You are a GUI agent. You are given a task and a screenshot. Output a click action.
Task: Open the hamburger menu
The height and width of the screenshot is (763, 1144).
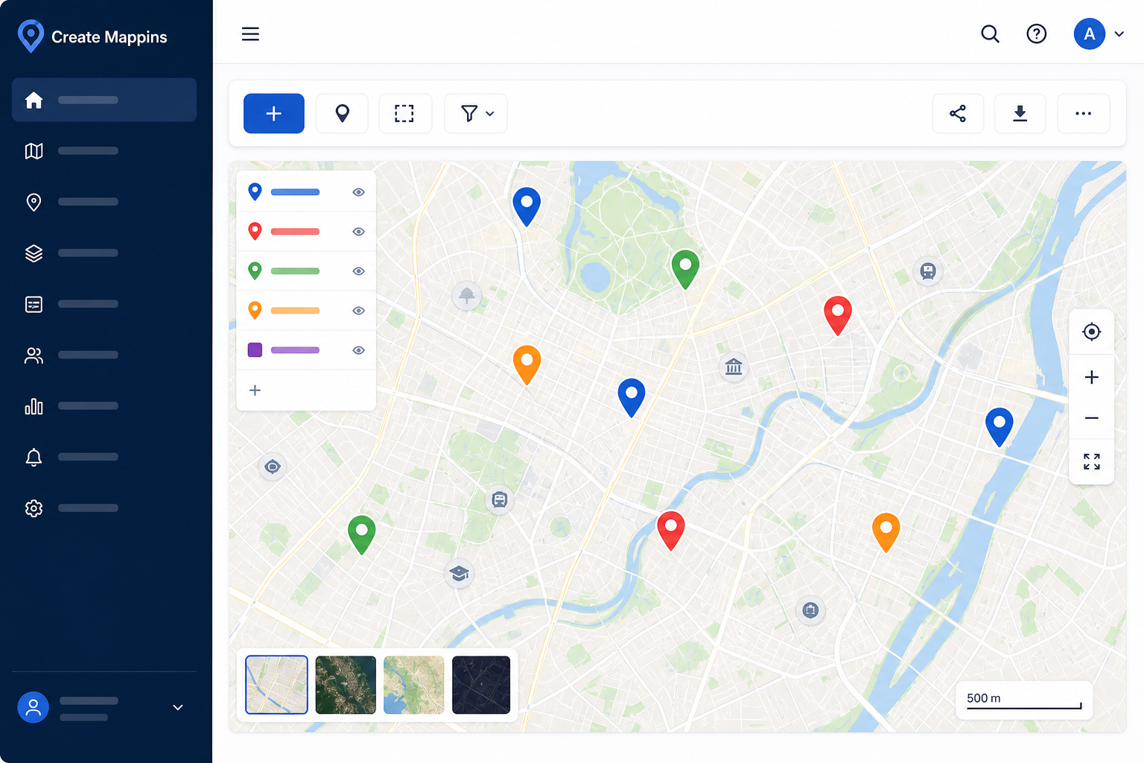(250, 34)
